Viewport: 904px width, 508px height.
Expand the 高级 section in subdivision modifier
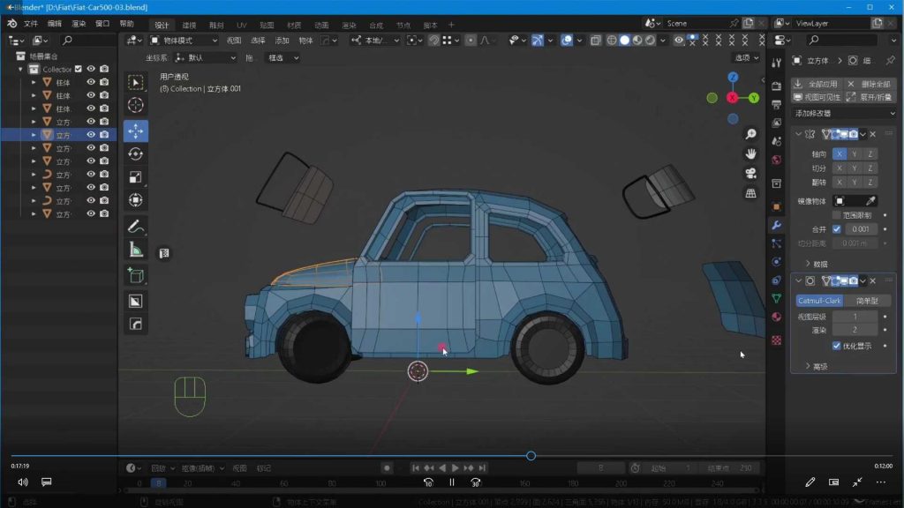[818, 366]
